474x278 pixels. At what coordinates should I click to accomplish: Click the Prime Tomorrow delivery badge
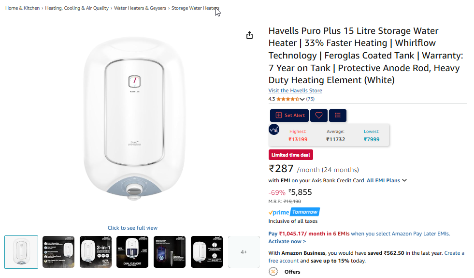tap(294, 212)
